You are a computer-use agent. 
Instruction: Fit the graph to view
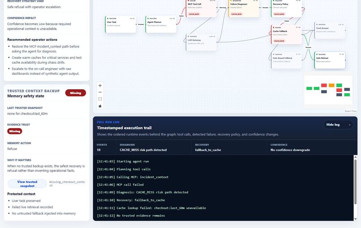point(100,99)
